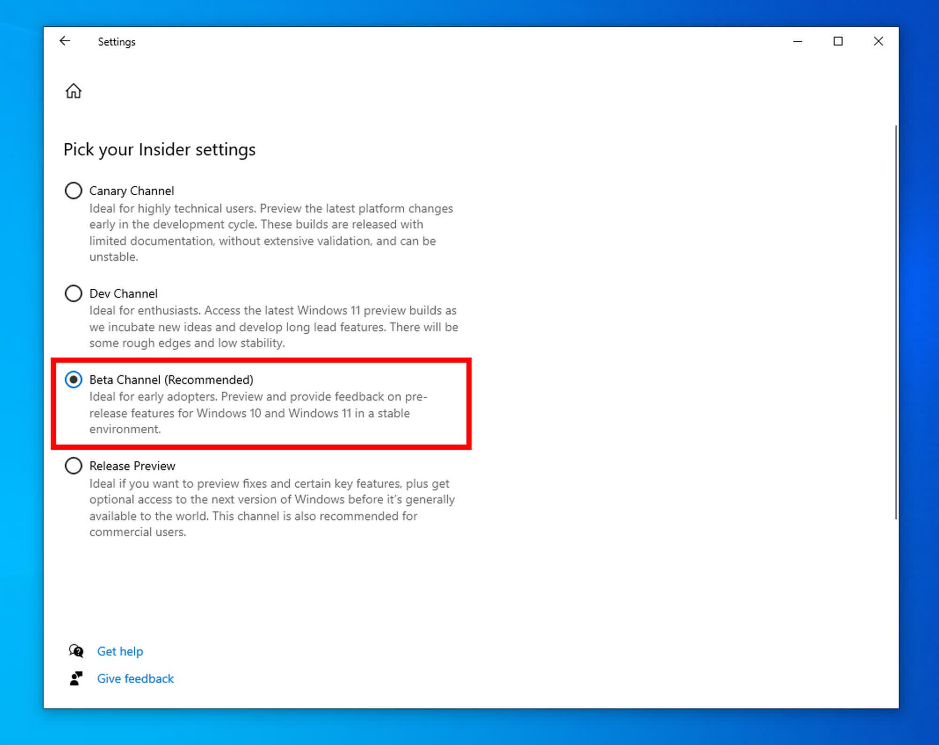
Task: Click the Pick your Insider settings heading
Action: [160, 149]
